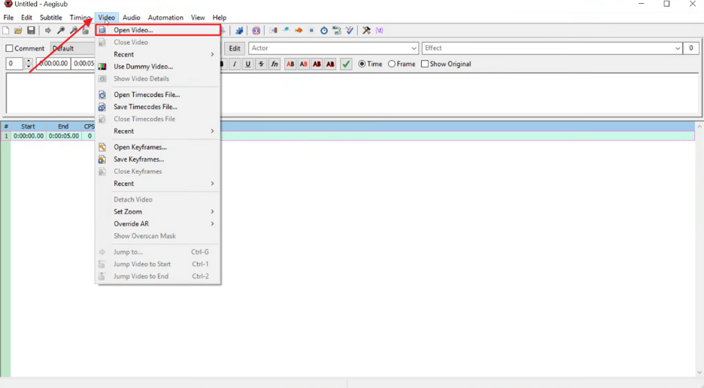The height and width of the screenshot is (388, 704).
Task: Launch ASSDraw with the anime face icon
Action: [256, 31]
